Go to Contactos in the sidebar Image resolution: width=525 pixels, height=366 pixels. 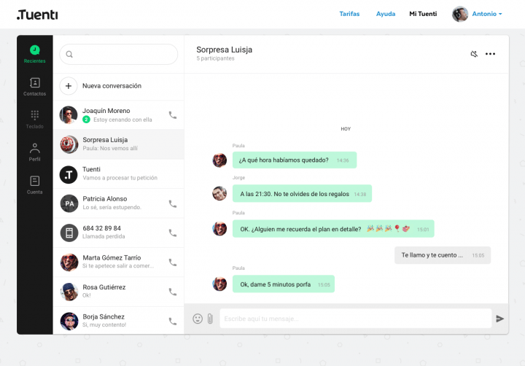pyautogui.click(x=34, y=86)
